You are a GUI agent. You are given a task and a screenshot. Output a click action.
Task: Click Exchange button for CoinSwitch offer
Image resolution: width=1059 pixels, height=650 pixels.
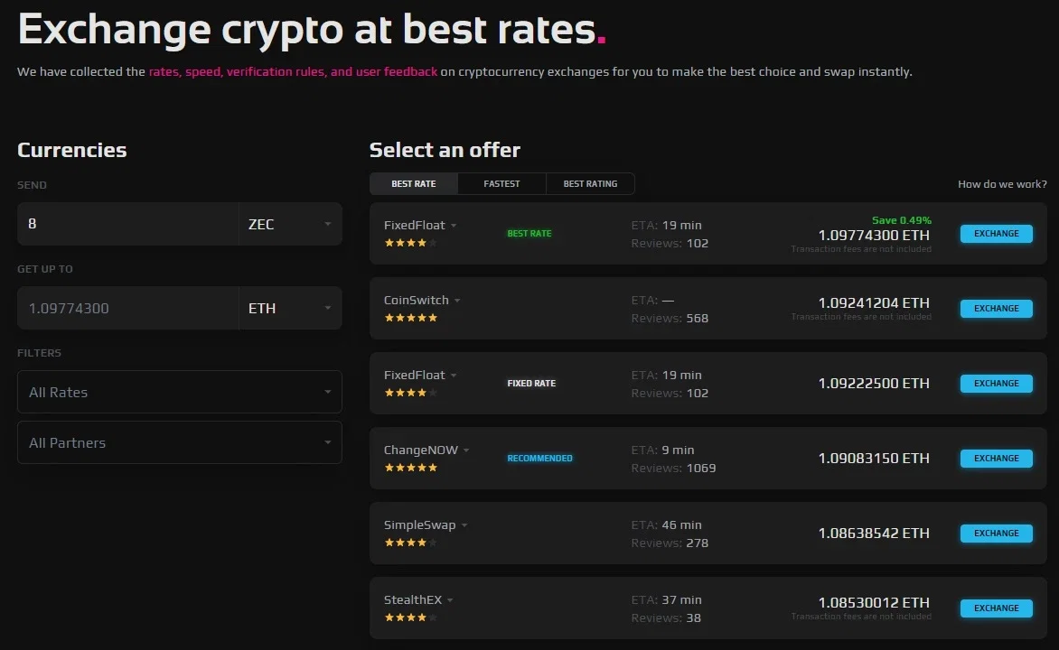996,309
